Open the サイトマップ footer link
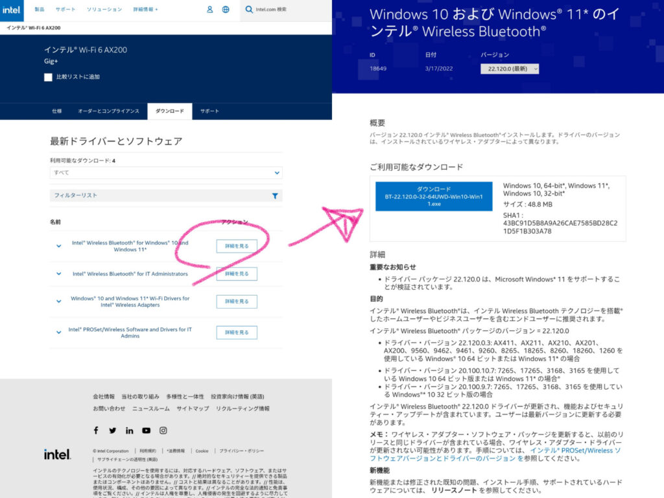 click(193, 409)
